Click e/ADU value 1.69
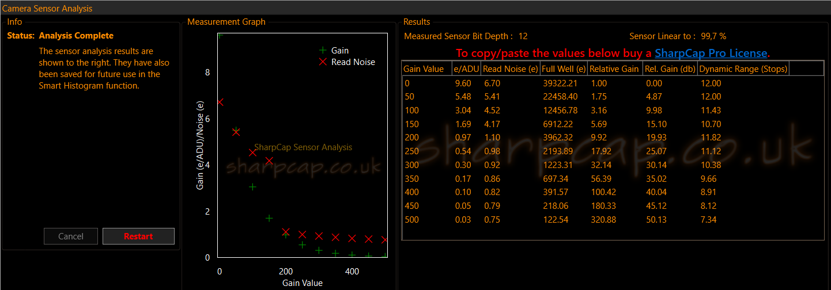831x290 pixels. (463, 124)
